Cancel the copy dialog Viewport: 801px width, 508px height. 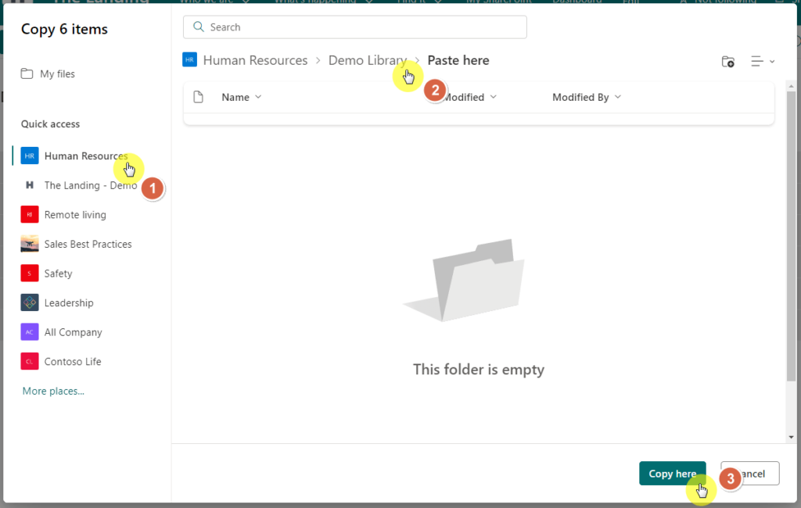pyautogui.click(x=750, y=474)
